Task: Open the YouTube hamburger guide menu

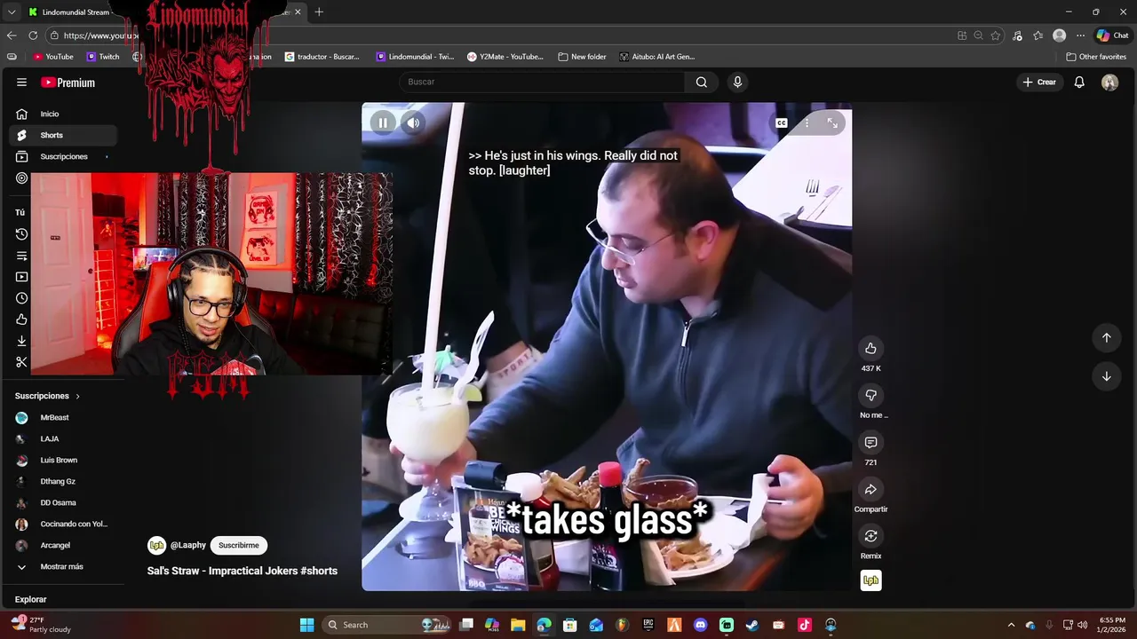Action: pos(21,83)
